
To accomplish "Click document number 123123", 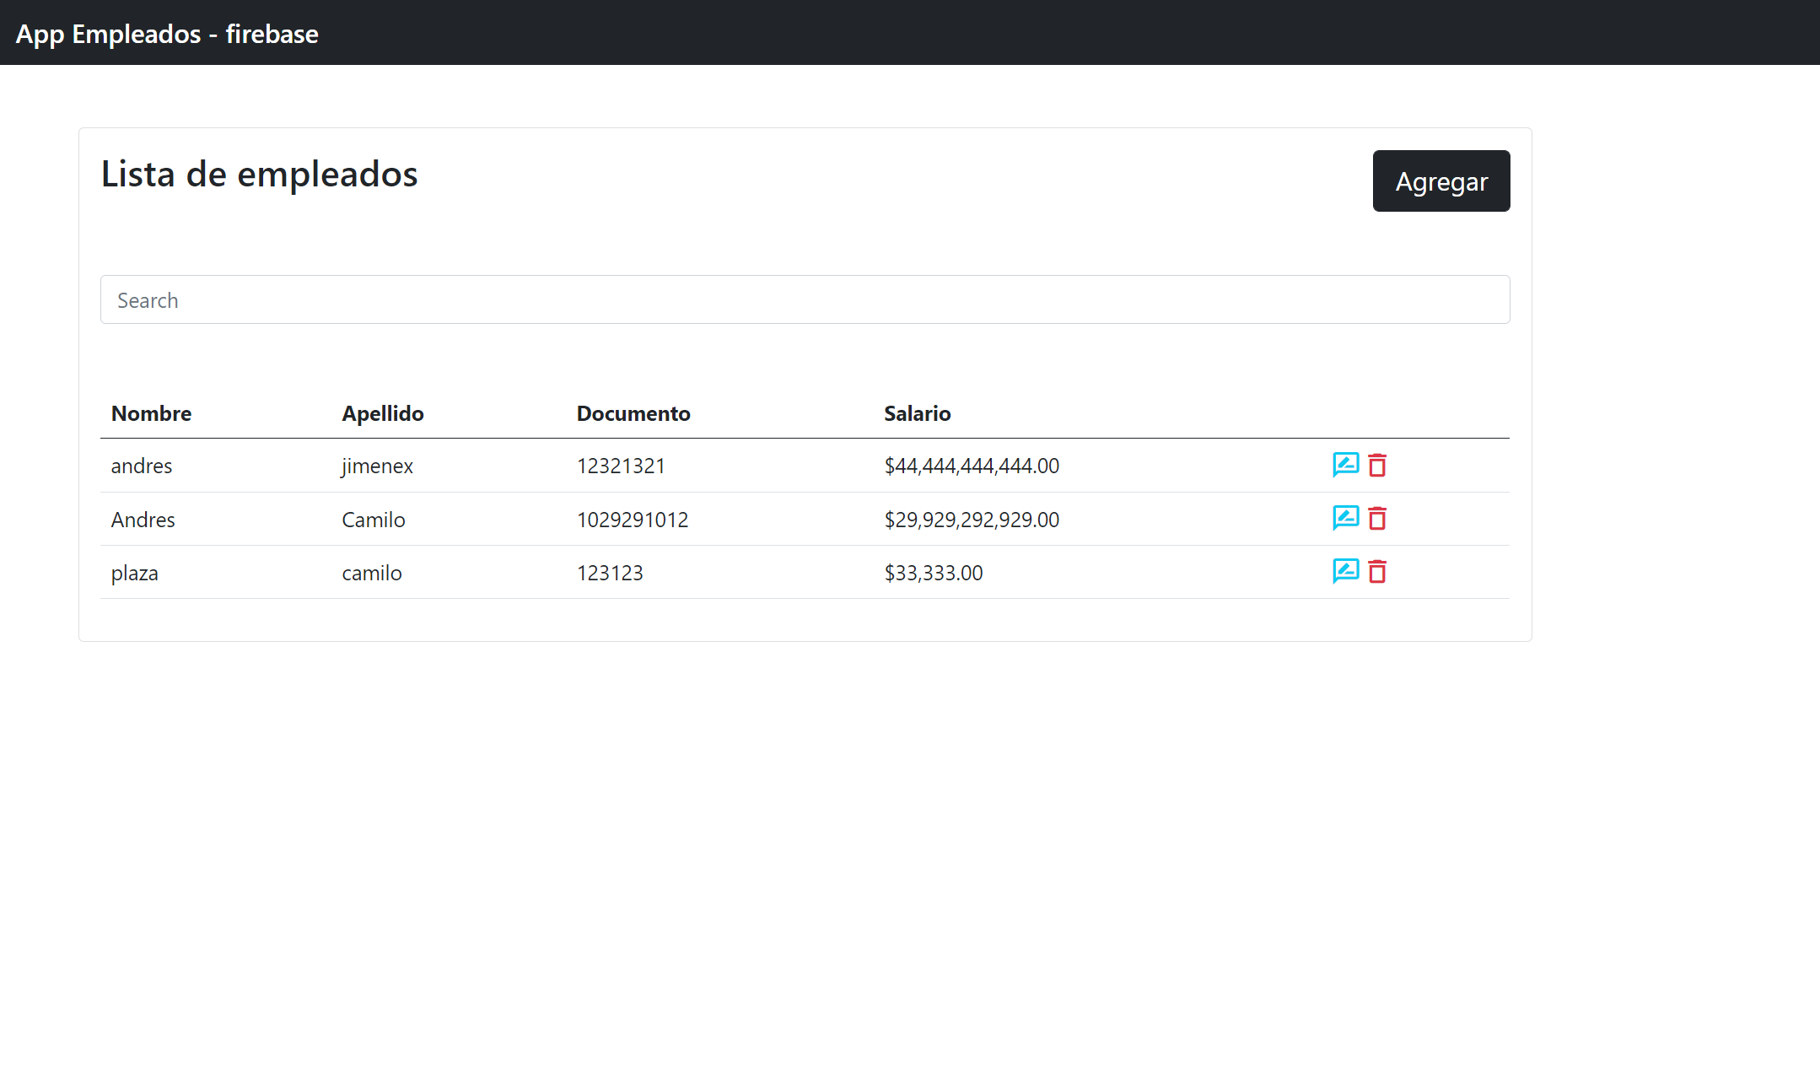I will point(610,573).
